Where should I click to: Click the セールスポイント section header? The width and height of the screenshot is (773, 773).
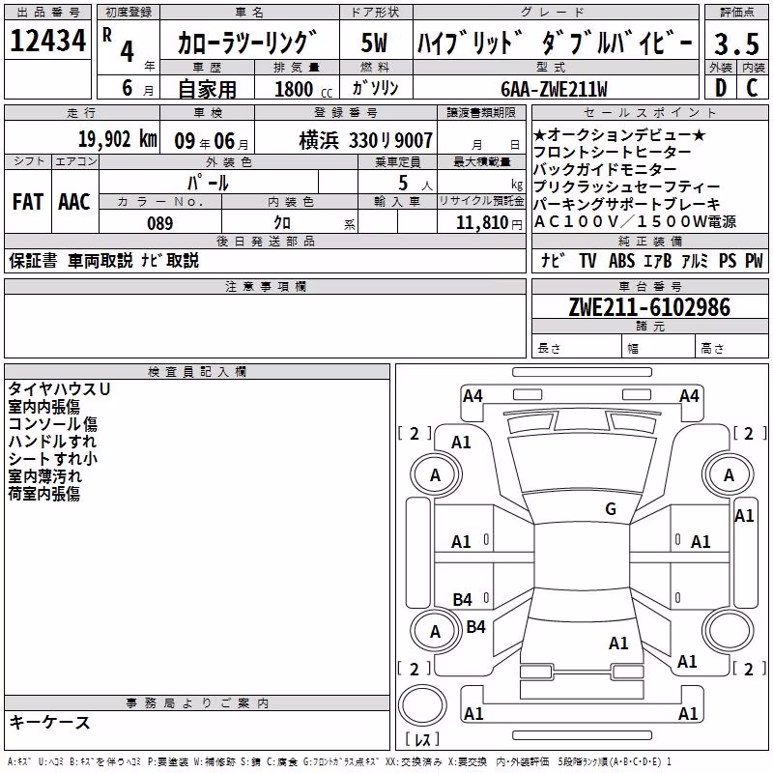pyautogui.click(x=649, y=112)
